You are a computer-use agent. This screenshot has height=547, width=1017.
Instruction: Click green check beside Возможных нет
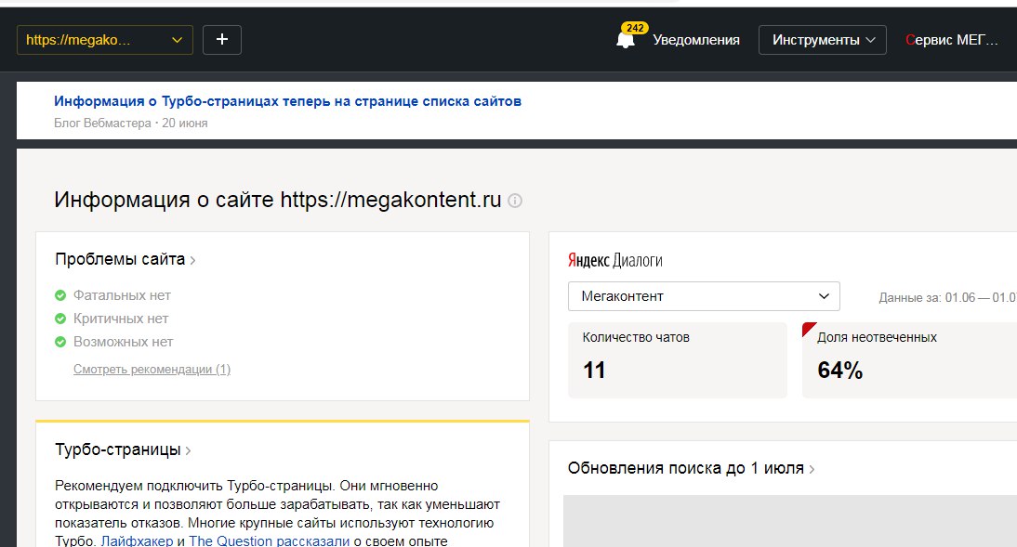click(60, 342)
